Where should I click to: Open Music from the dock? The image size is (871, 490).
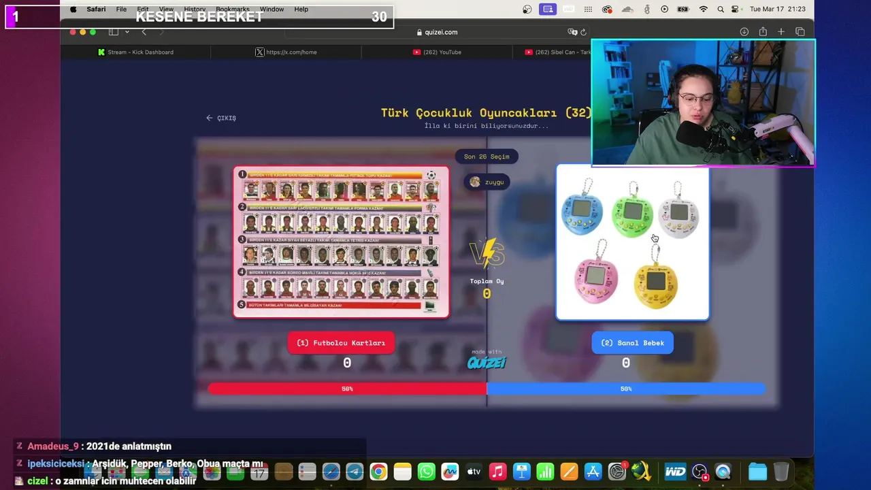[497, 472]
